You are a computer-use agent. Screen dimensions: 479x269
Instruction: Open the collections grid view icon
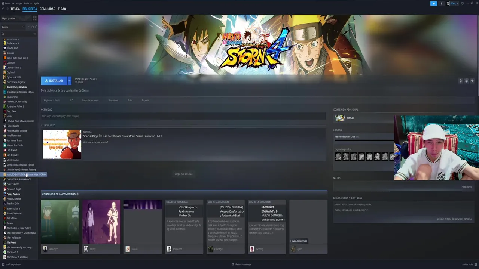pyautogui.click(x=35, y=18)
